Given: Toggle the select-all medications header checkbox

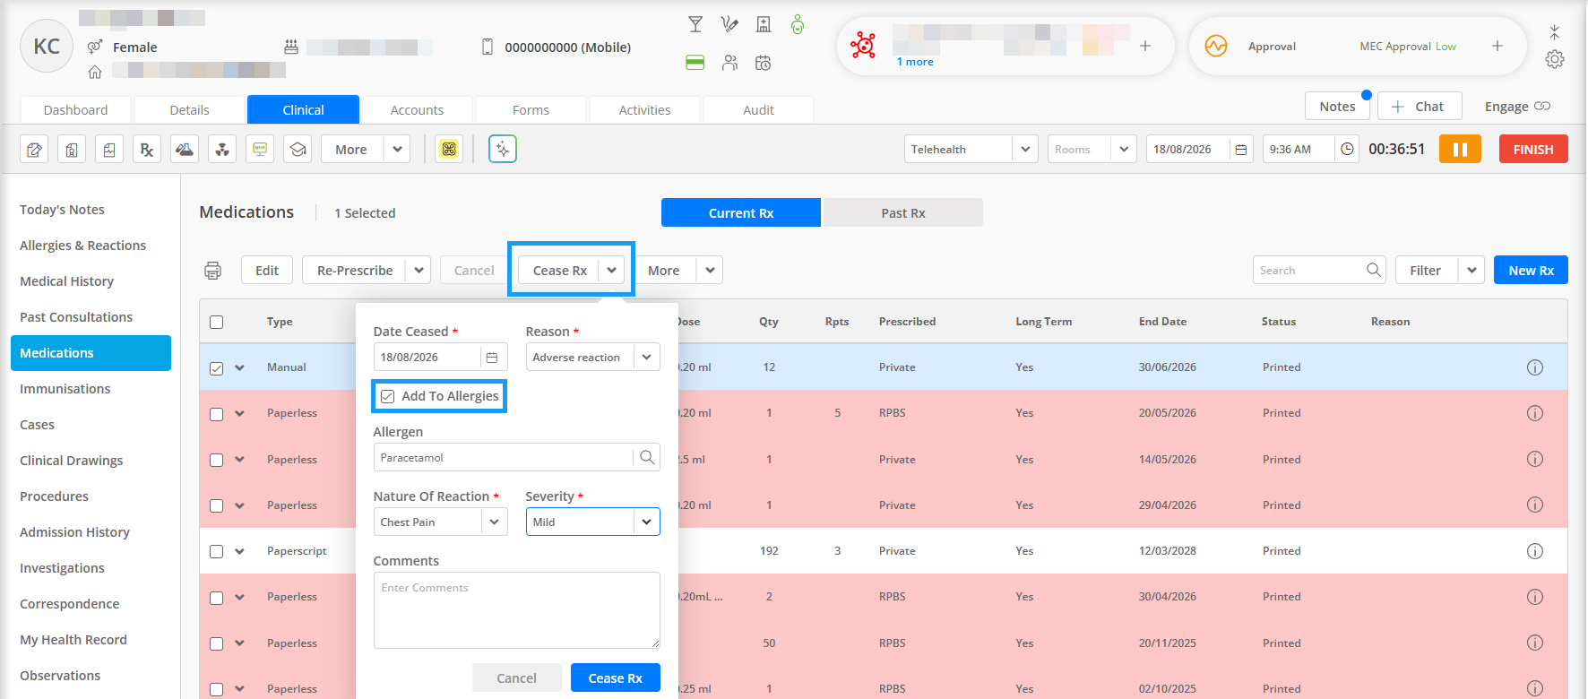Looking at the screenshot, I should [x=216, y=322].
